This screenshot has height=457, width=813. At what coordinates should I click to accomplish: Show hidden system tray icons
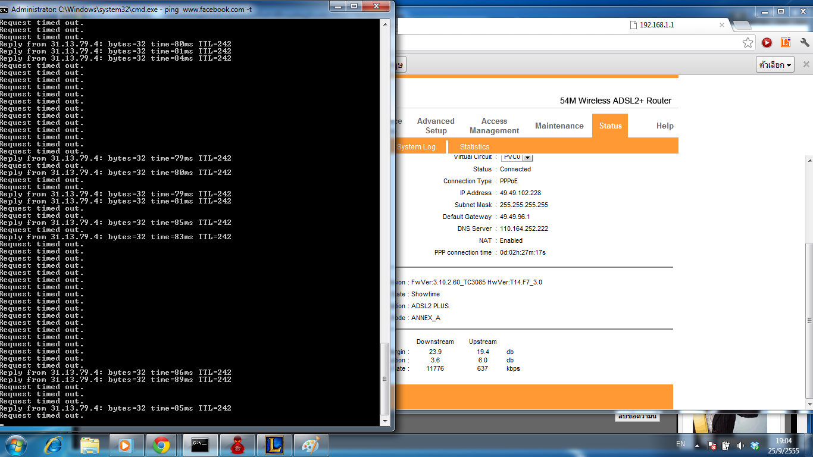[698, 445]
